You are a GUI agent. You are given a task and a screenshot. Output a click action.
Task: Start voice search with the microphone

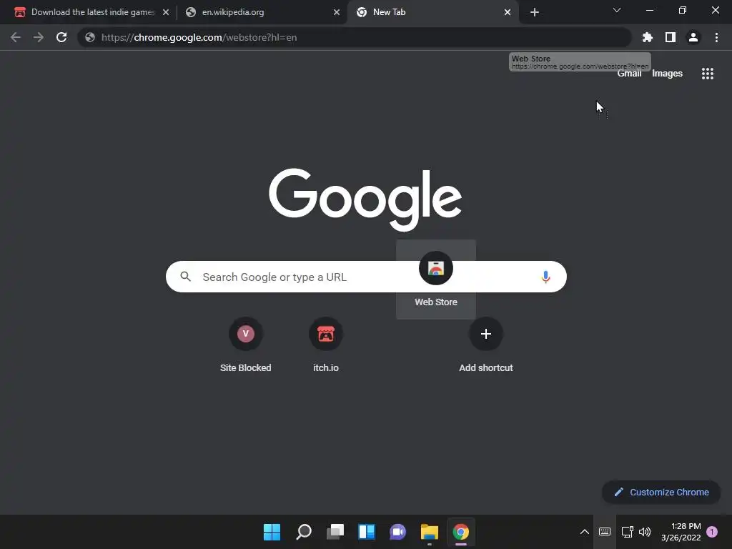[x=545, y=277]
